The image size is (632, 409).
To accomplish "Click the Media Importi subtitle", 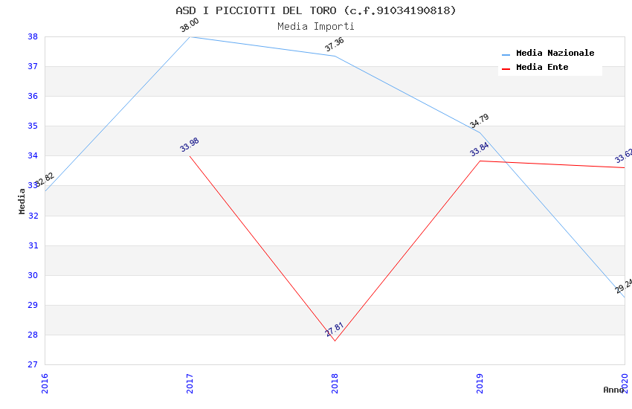I will 316,26.
